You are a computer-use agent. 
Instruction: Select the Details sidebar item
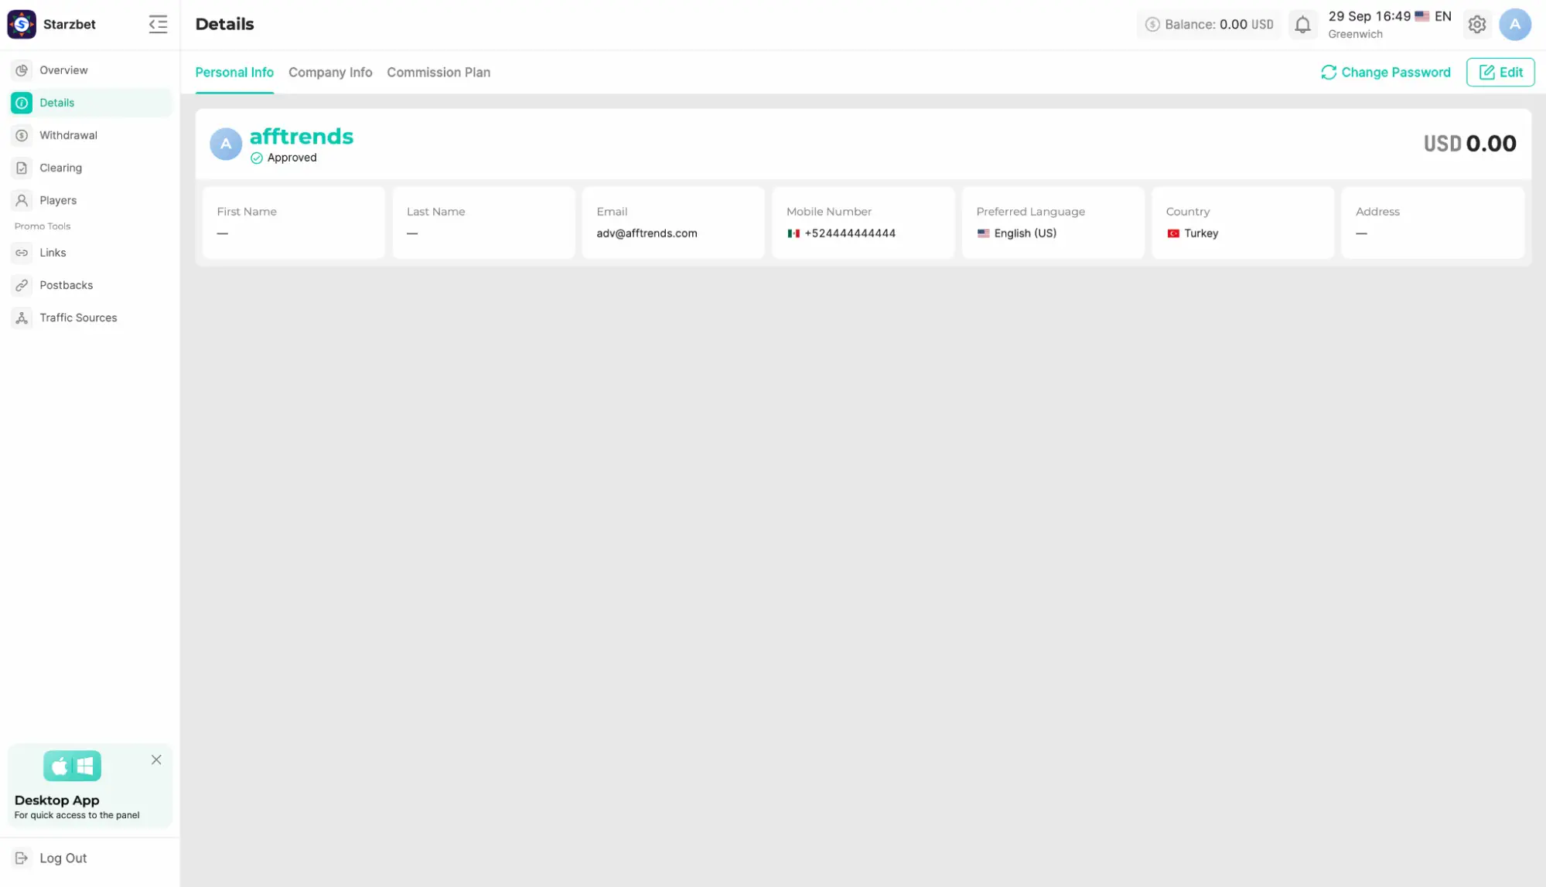click(91, 103)
